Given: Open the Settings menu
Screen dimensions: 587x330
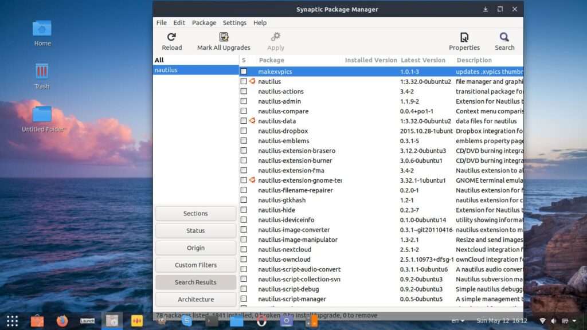Looking at the screenshot, I should [x=234, y=23].
